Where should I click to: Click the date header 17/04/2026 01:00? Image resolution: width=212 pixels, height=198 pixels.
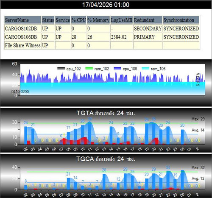pyautogui.click(x=106, y=5)
